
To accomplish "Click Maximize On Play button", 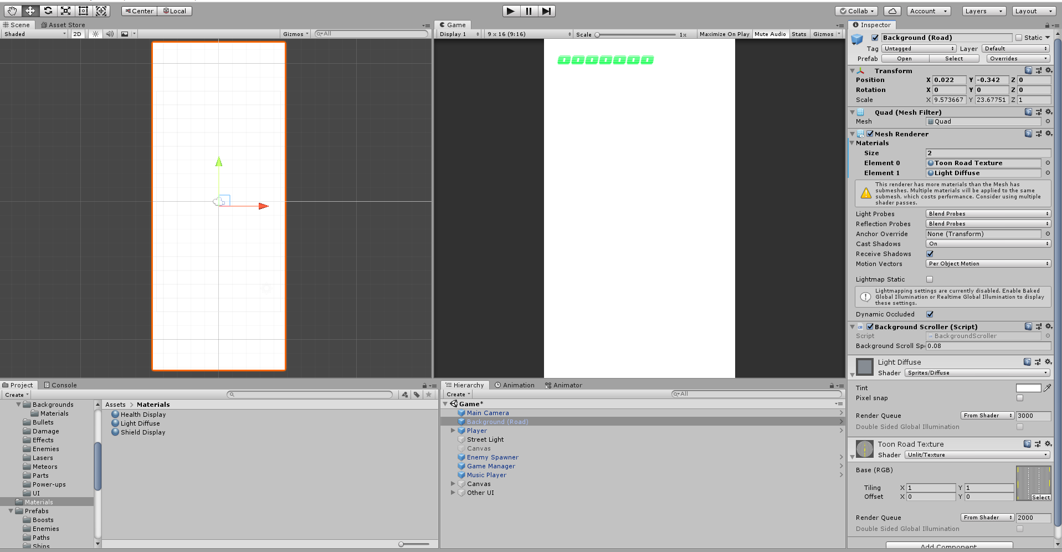I will tap(724, 34).
